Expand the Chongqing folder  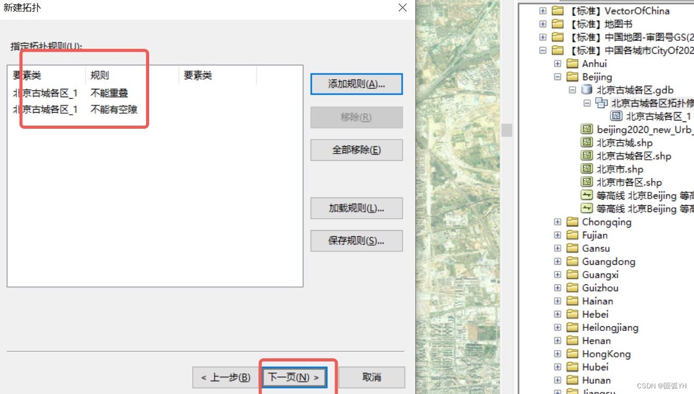click(x=557, y=222)
